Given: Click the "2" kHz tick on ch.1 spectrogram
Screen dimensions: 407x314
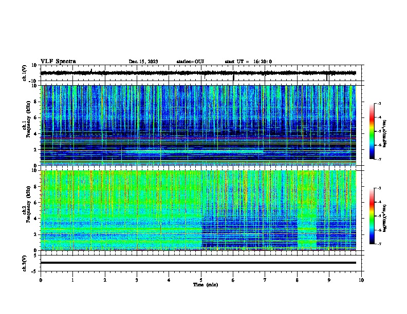Looking at the screenshot, I should click(35, 150).
